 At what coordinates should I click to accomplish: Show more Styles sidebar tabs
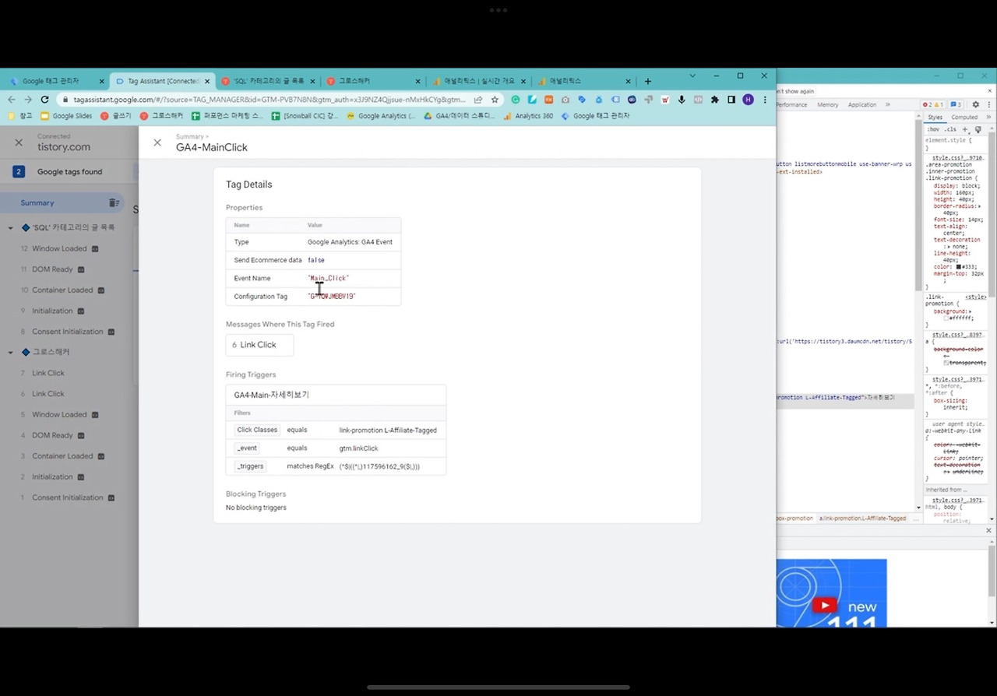point(988,118)
